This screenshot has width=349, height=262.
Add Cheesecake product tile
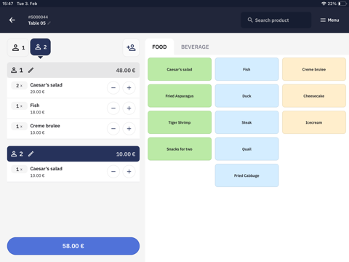(x=314, y=96)
